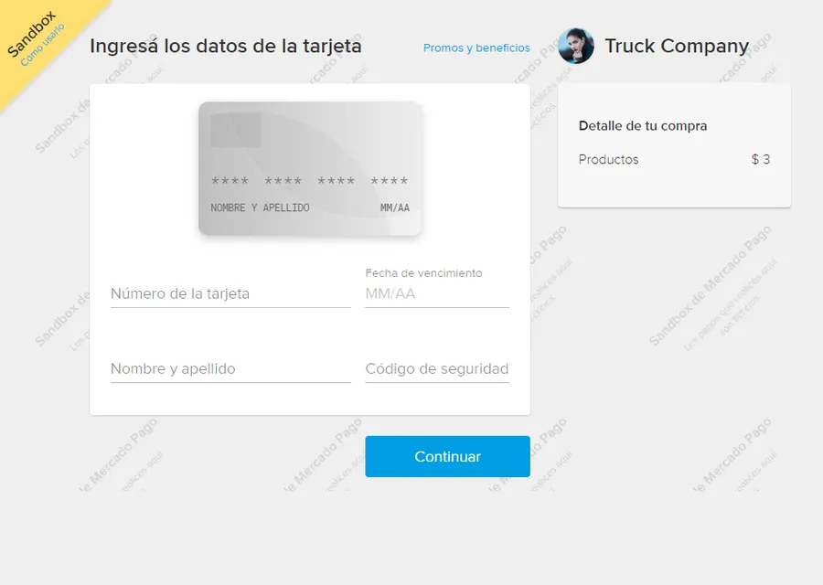Click the Ingresá los datos heading
Viewport: 823px width, 585px height.
click(x=226, y=47)
